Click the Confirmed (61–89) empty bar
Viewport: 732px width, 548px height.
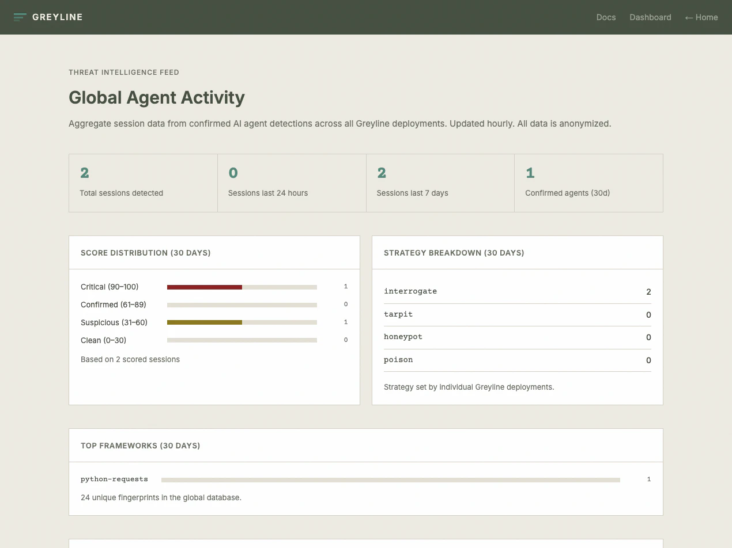tap(242, 305)
